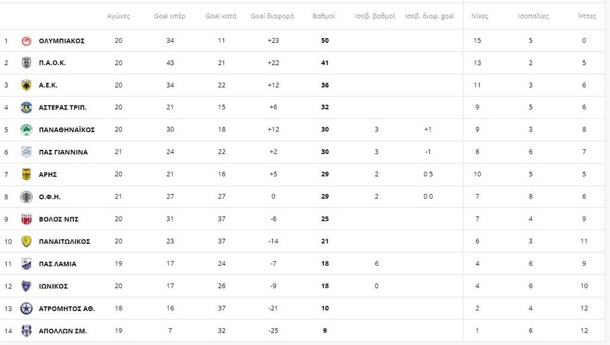Click the Νίκες column header

480,16
